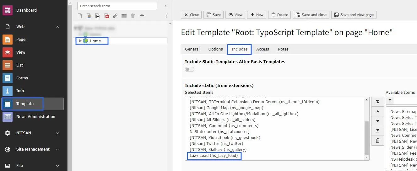
Task: Select the folder page icon
Action: point(124,16)
